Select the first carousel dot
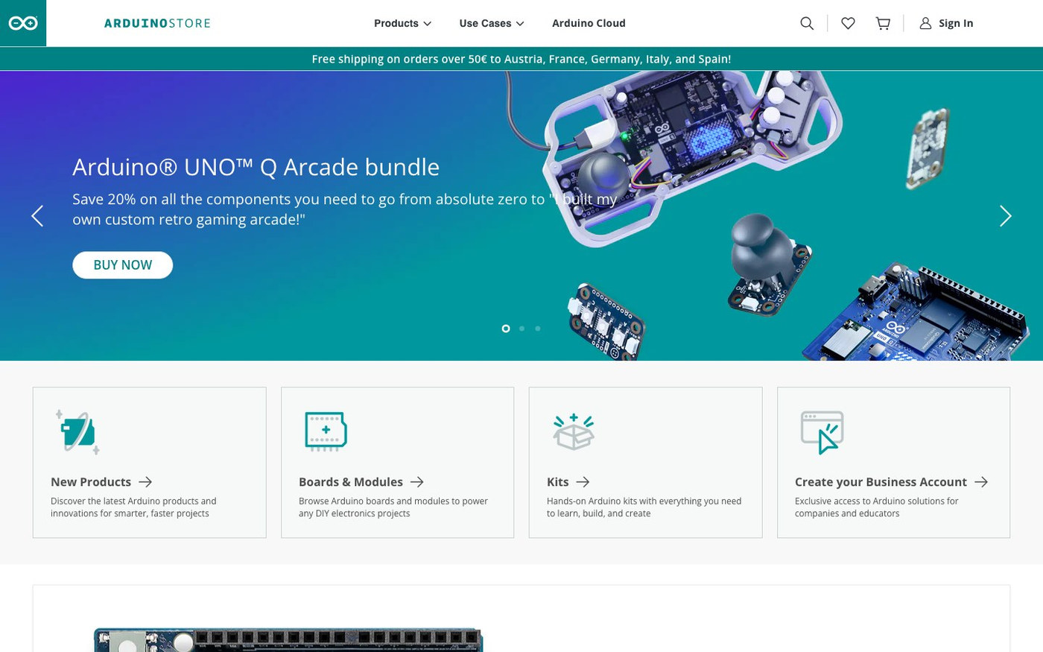Viewport: 1043px width, 652px height. click(x=506, y=329)
